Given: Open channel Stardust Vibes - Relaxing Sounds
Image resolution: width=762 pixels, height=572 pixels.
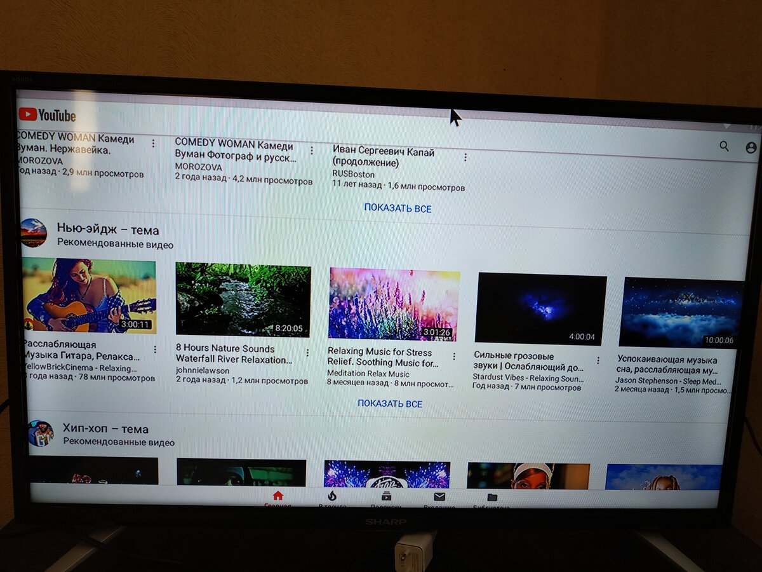Looking at the screenshot, I should [x=528, y=378].
